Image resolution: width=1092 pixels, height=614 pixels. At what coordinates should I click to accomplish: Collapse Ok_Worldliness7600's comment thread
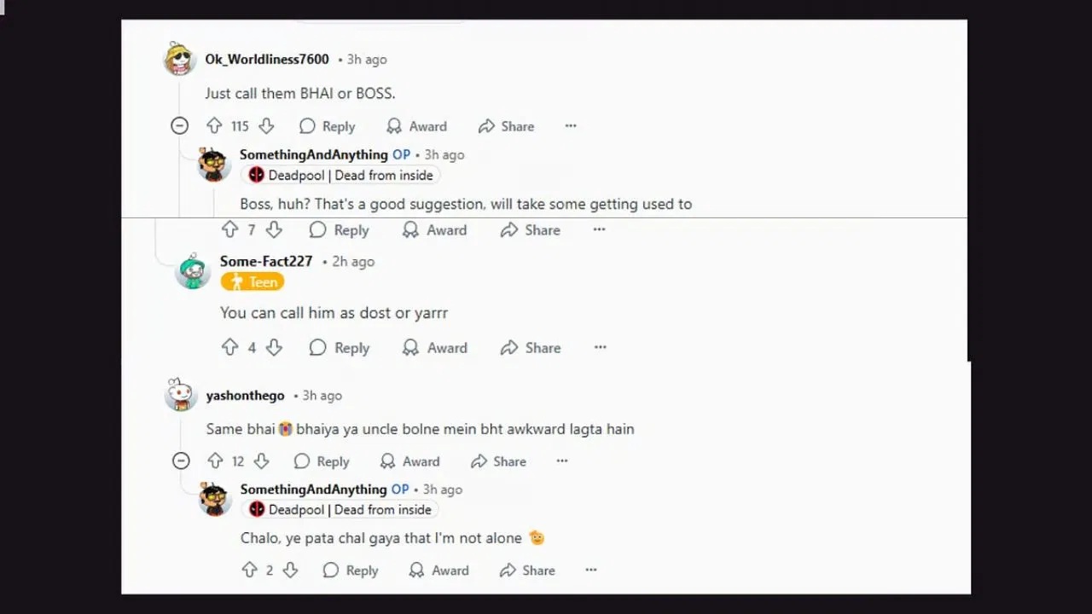[179, 126]
